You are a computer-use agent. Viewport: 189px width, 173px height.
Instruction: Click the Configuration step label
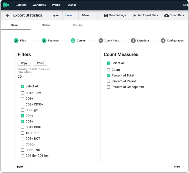[x=175, y=41]
